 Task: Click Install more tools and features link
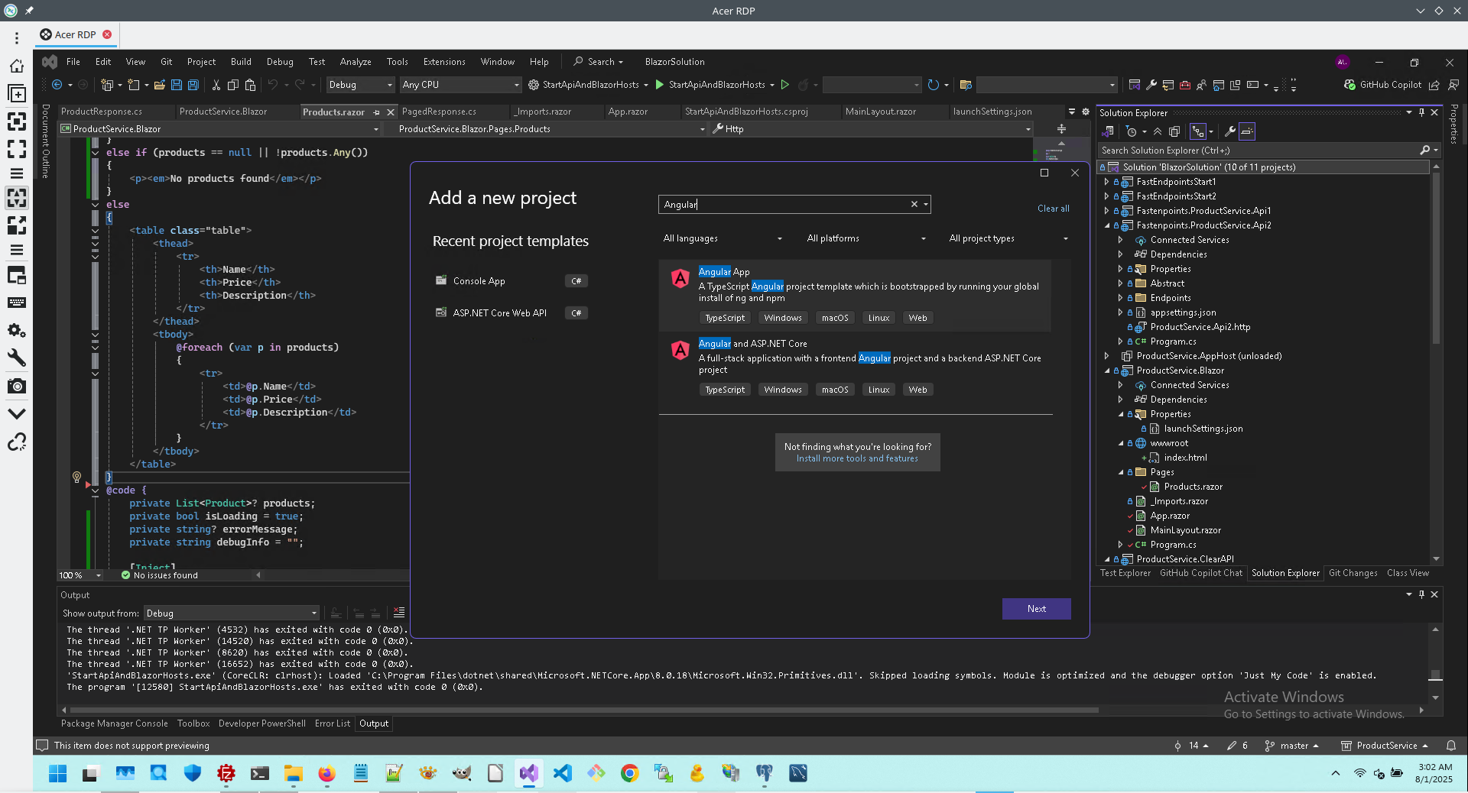coord(857,458)
